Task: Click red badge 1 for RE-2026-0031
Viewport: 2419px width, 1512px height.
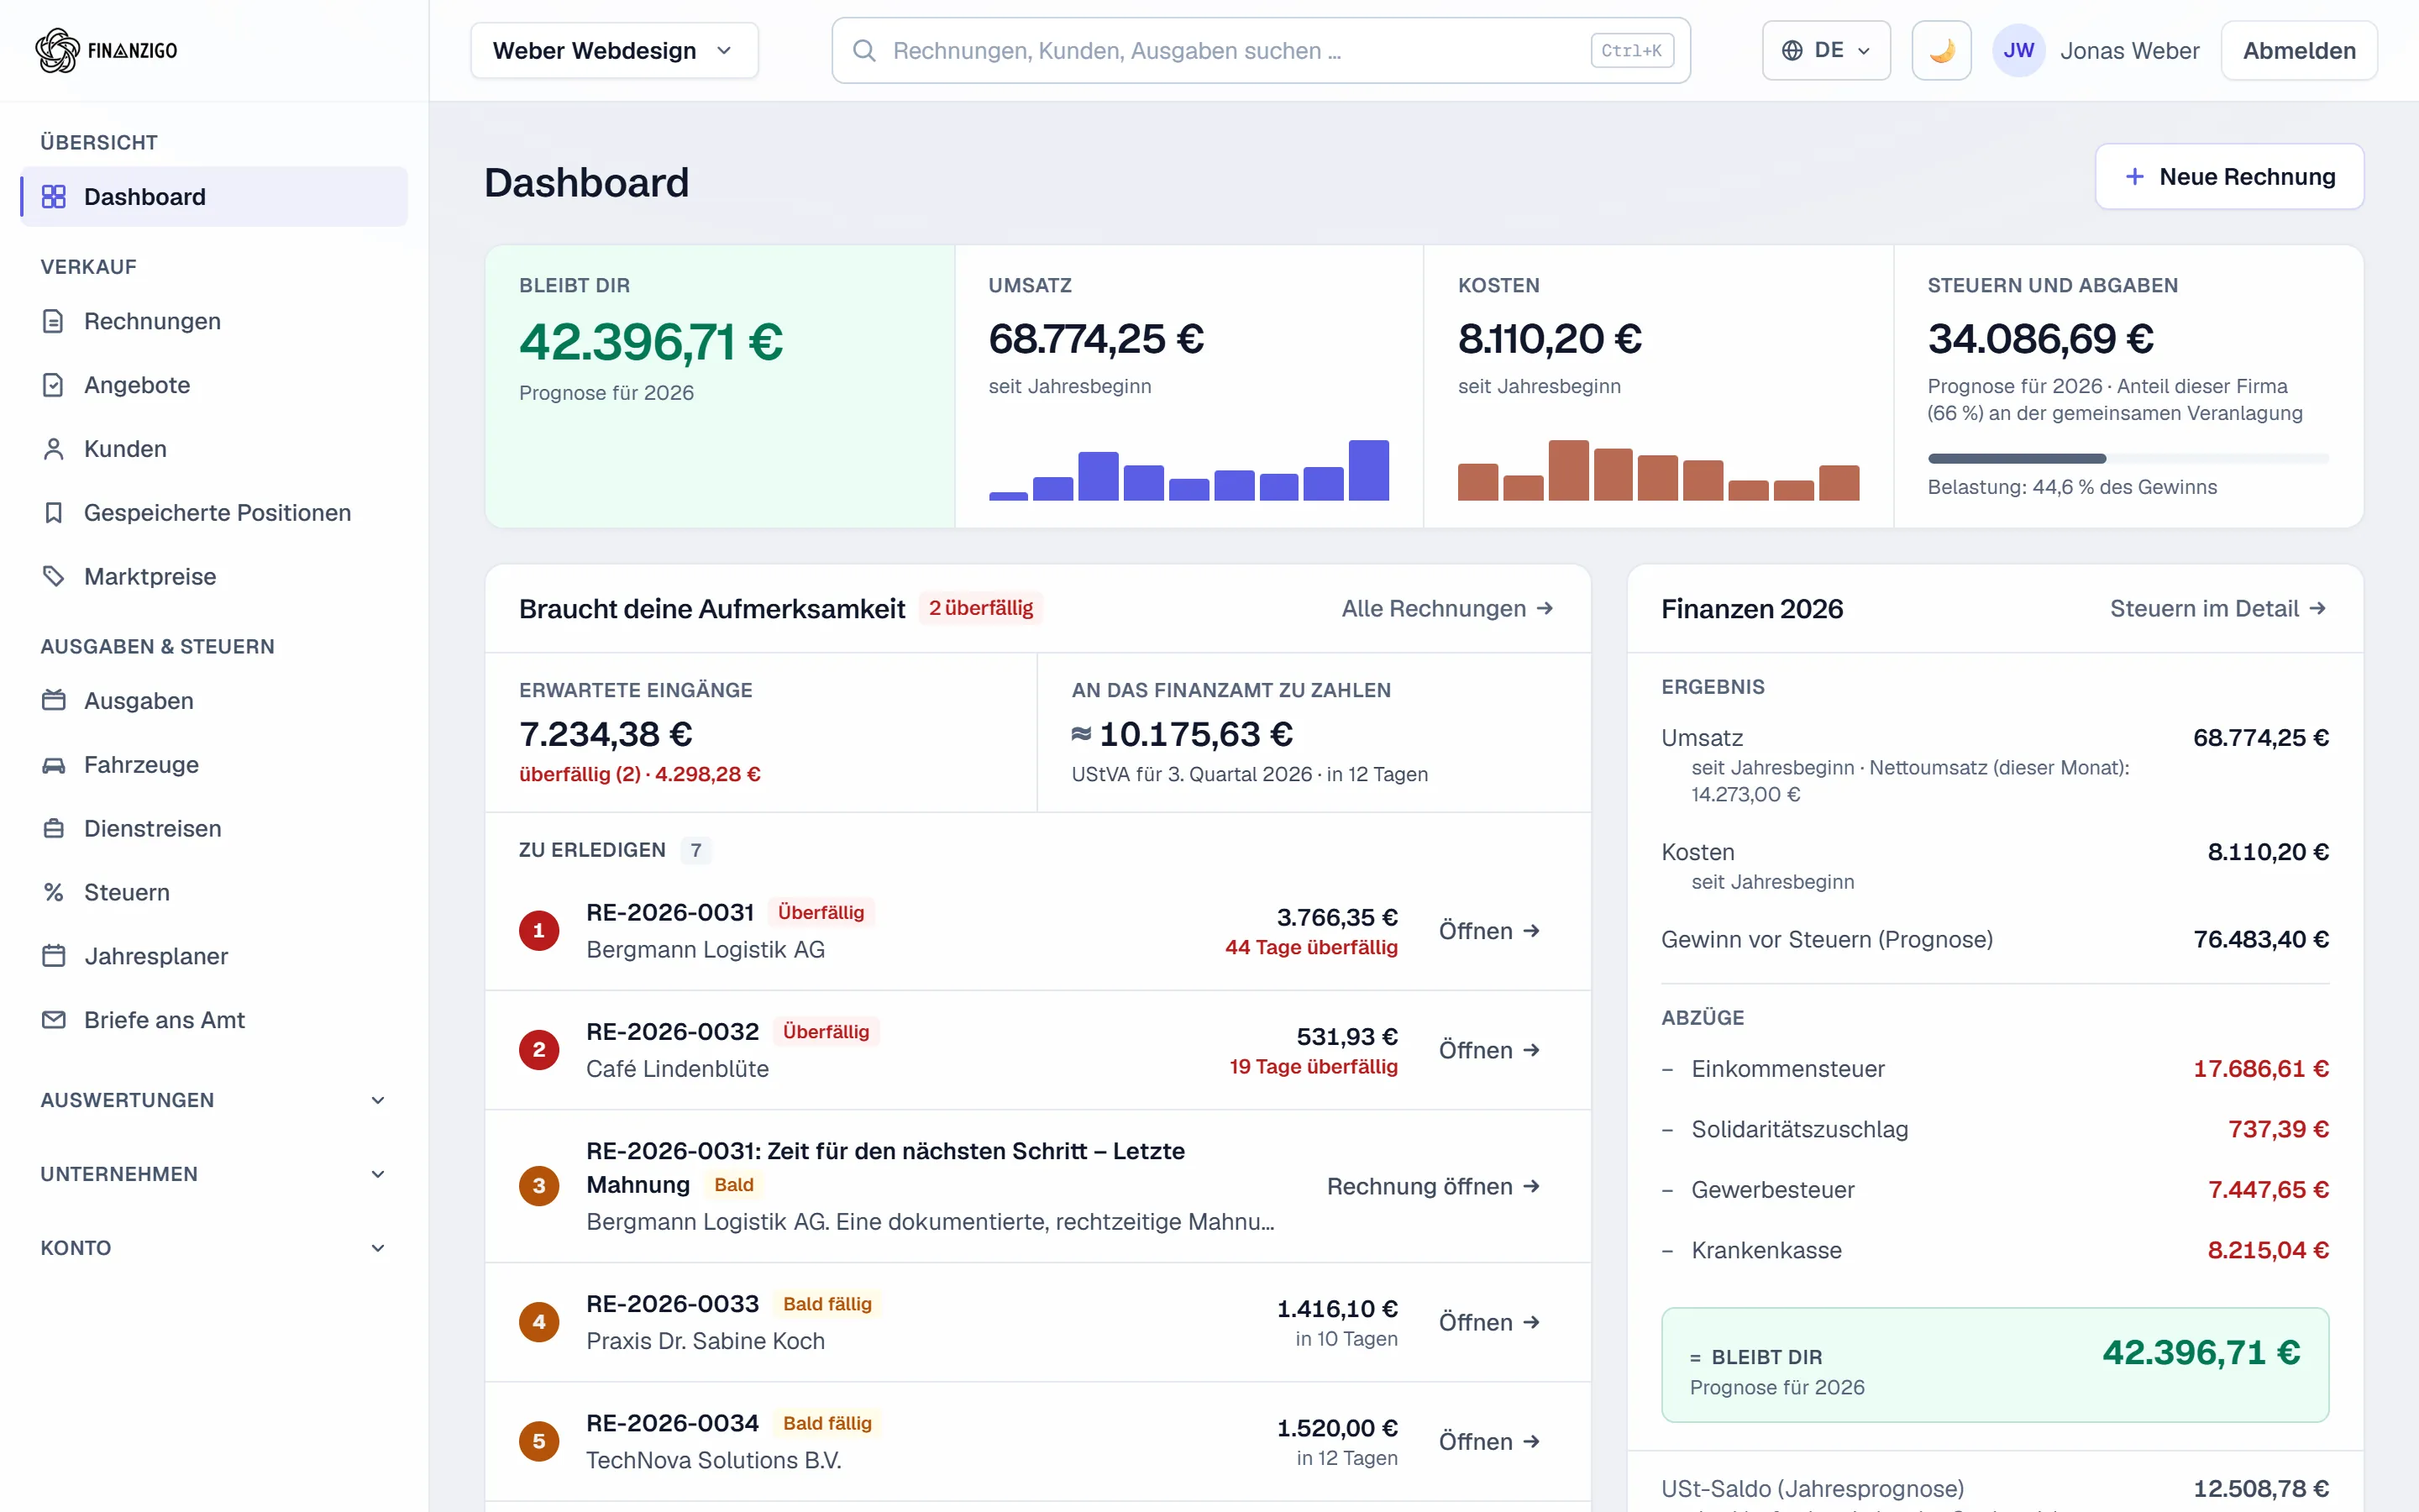Action: click(538, 931)
